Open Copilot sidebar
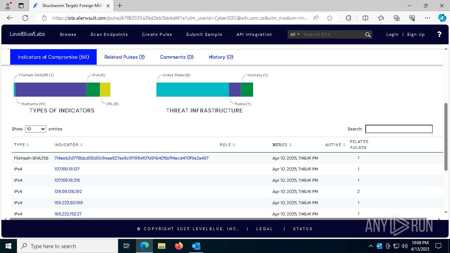Image resolution: width=450 pixels, height=253 pixels. [442, 18]
